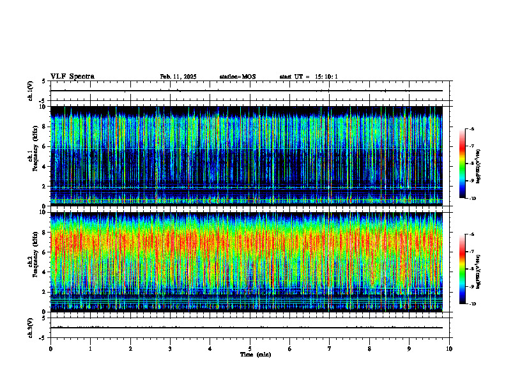
Task: Click the "6" tick on ch.1 frequency axis
Action: coord(45,146)
